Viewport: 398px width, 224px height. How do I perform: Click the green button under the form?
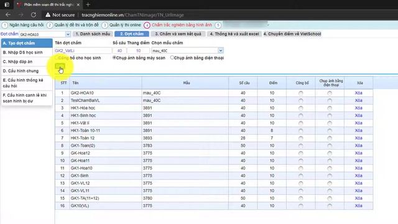tap(60, 67)
